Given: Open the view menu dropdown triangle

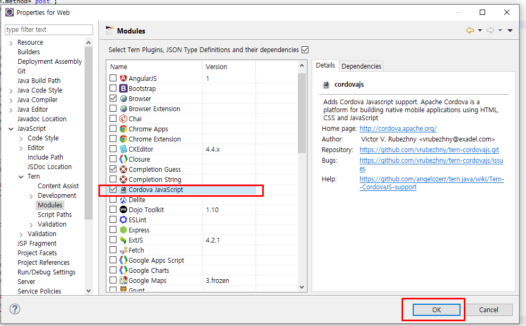Looking at the screenshot, I should pos(510,30).
